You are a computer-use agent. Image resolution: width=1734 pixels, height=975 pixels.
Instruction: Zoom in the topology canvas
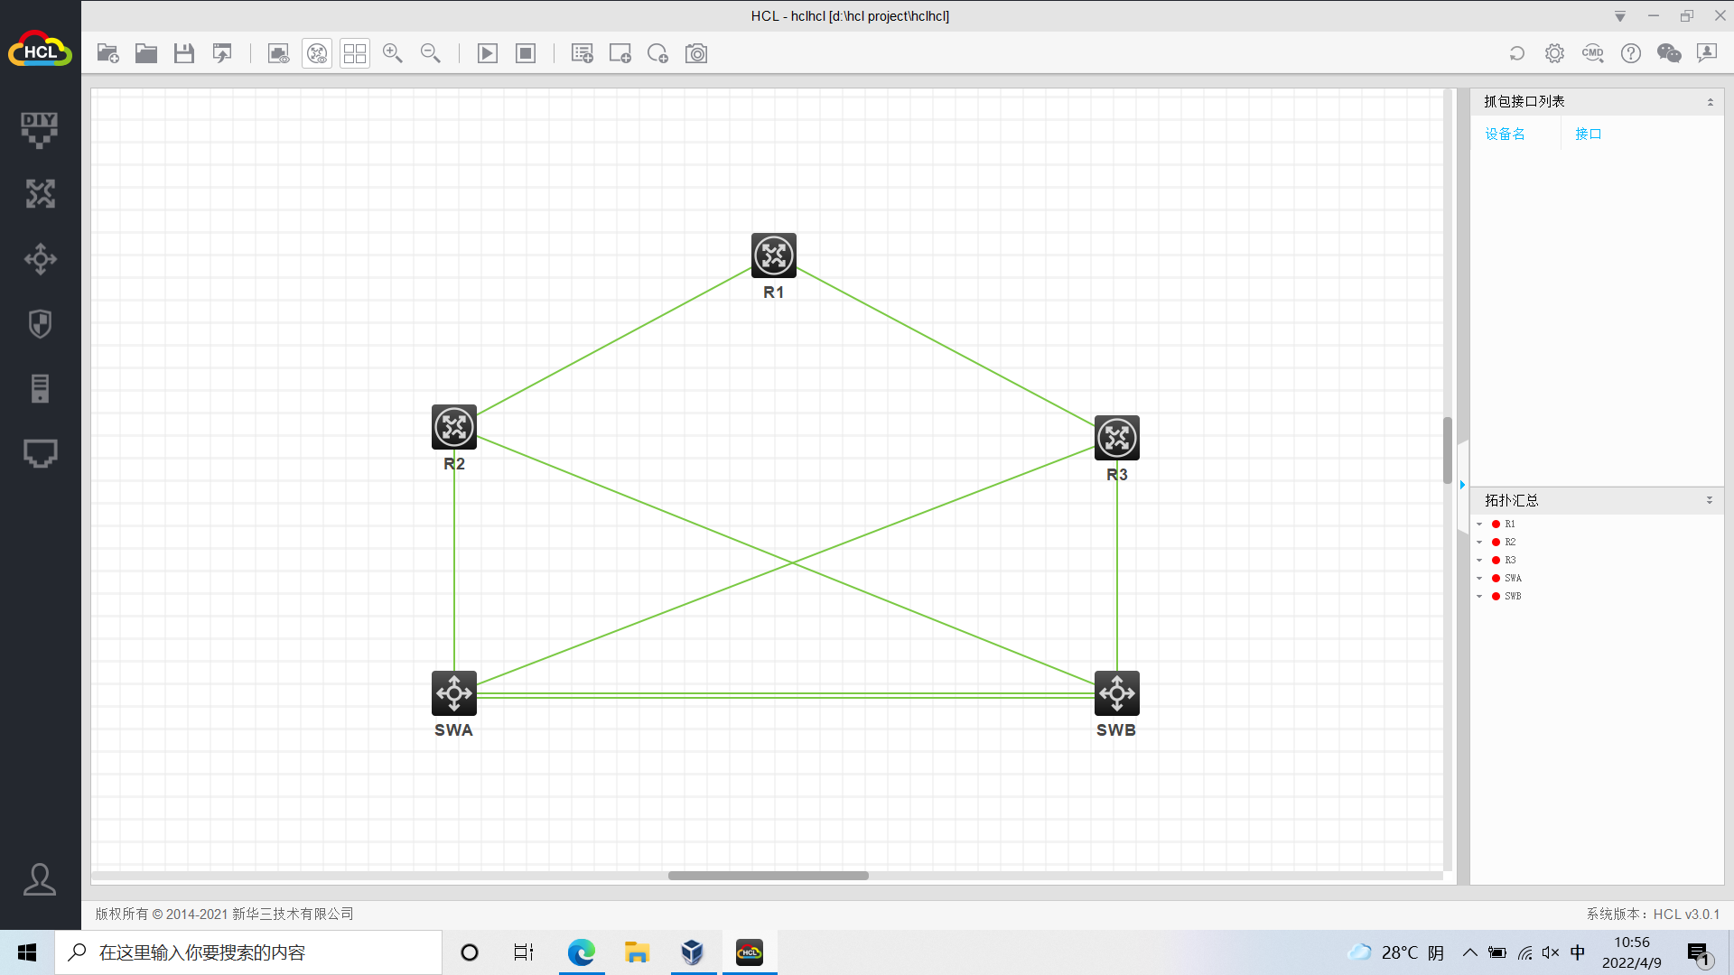392,53
